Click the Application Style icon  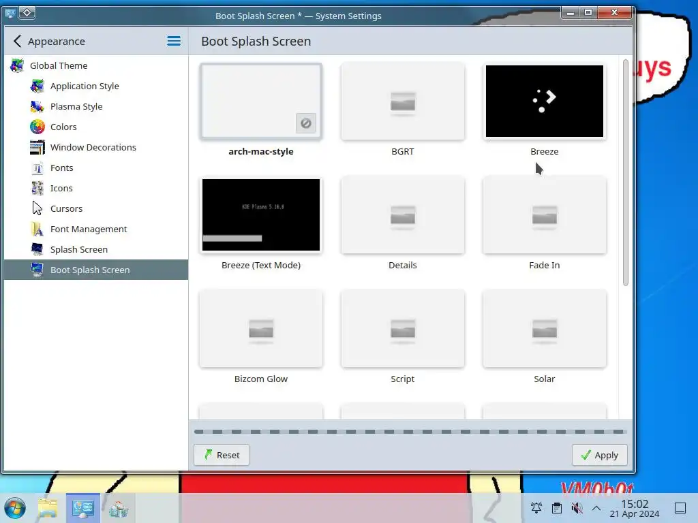[x=37, y=86]
